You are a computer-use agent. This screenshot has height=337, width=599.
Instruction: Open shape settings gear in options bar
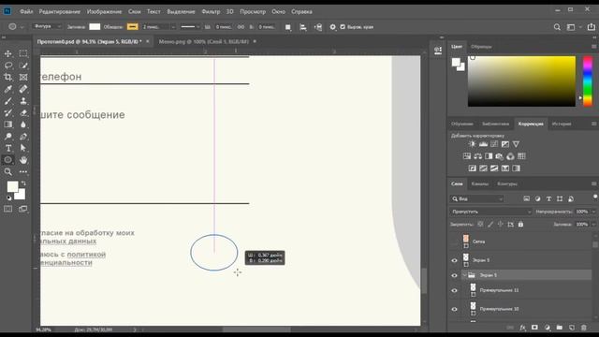(333, 27)
